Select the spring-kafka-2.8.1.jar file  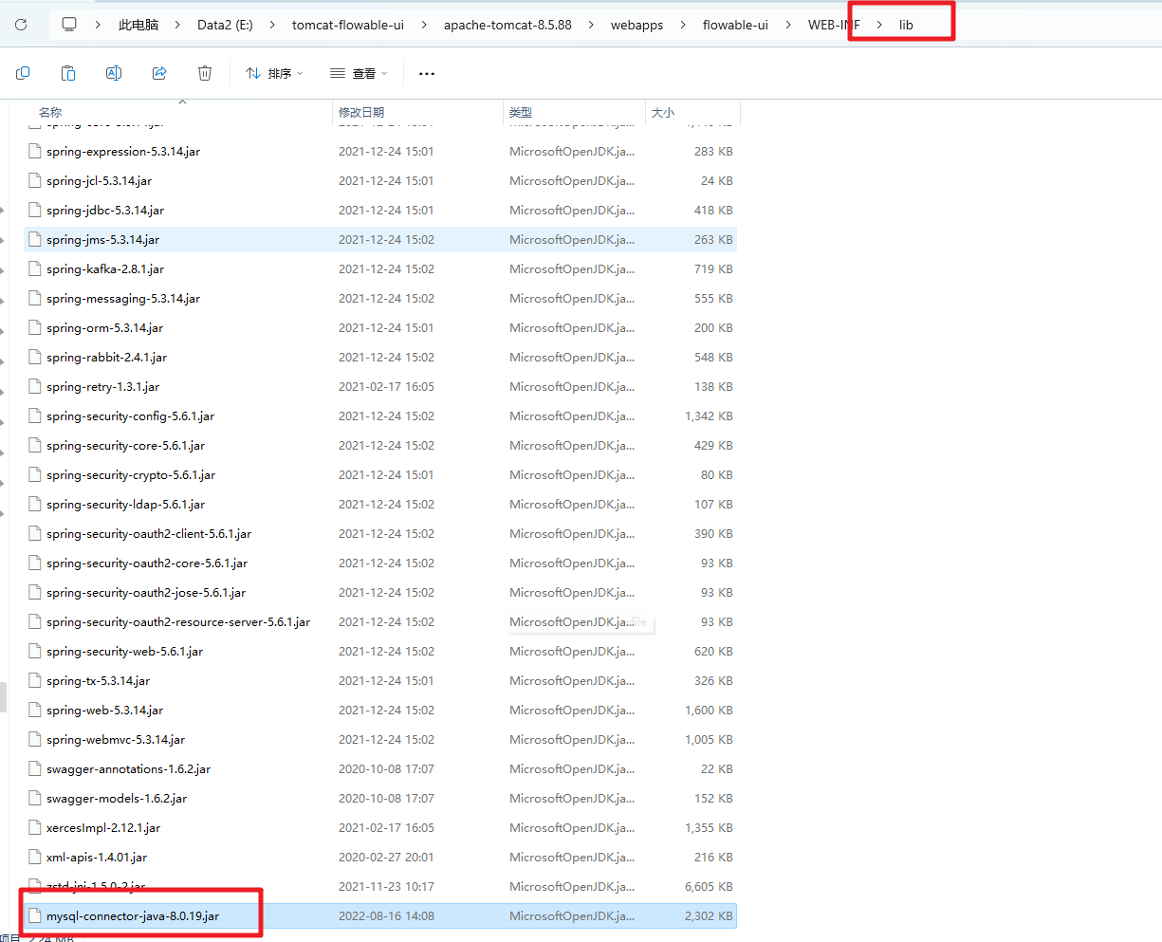105,269
